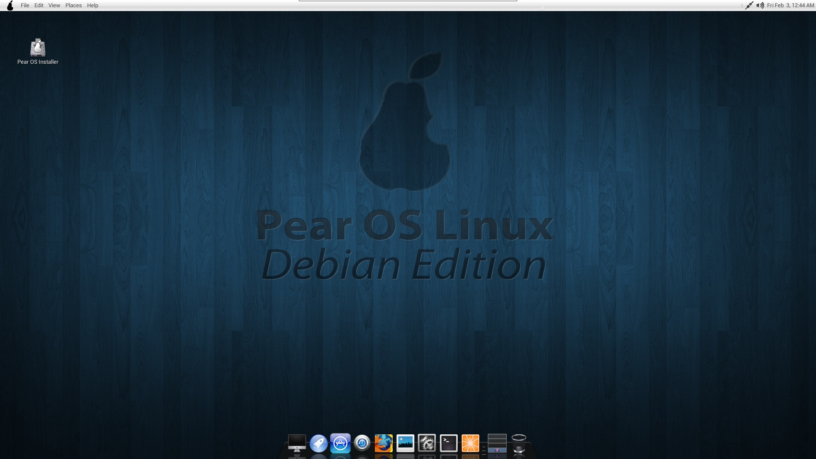Launch the Terminal from the dock
The width and height of the screenshot is (816, 459).
448,443
